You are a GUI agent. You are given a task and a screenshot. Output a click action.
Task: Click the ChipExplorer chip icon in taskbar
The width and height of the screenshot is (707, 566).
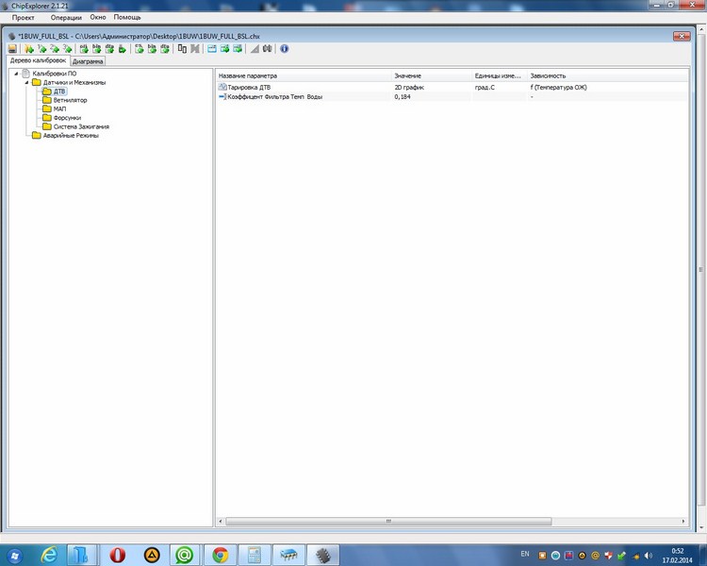tap(325, 555)
